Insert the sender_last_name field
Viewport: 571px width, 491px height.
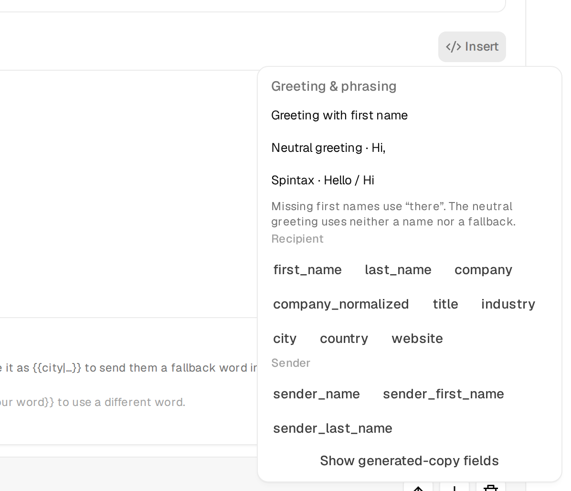(332, 428)
